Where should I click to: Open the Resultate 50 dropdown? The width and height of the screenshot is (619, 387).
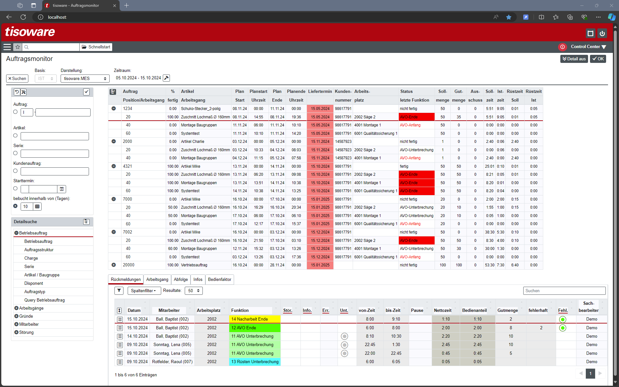[x=193, y=291]
